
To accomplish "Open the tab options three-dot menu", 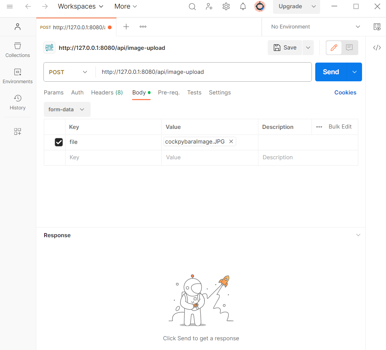I will point(143,27).
